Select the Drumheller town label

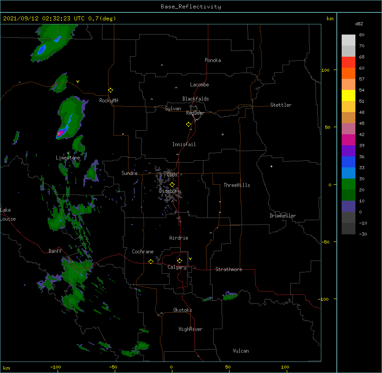(283, 216)
